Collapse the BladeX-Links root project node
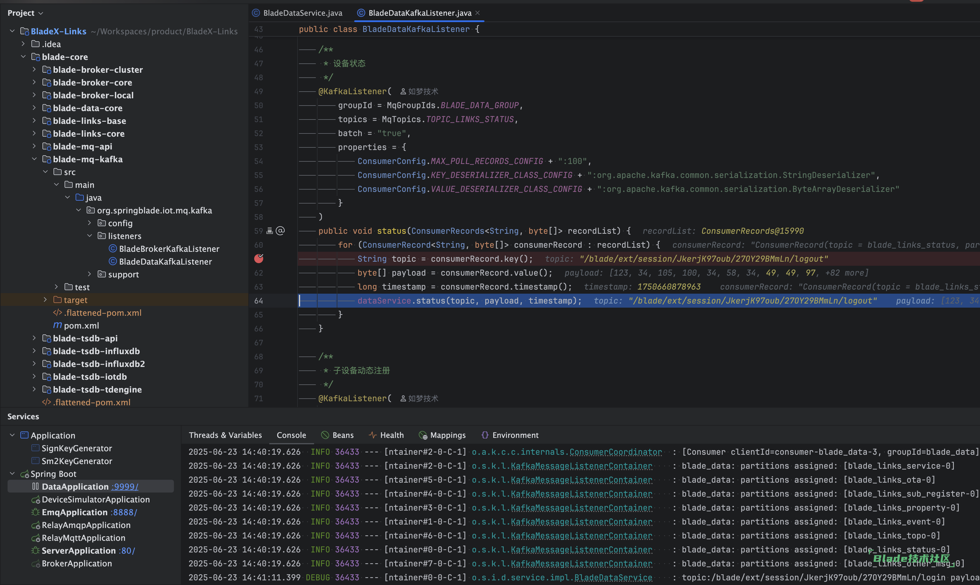 pyautogui.click(x=12, y=31)
